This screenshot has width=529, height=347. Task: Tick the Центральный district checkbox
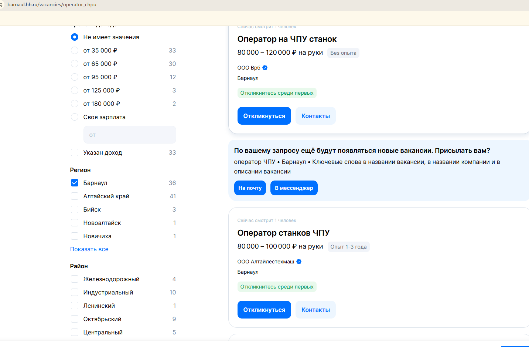point(75,332)
